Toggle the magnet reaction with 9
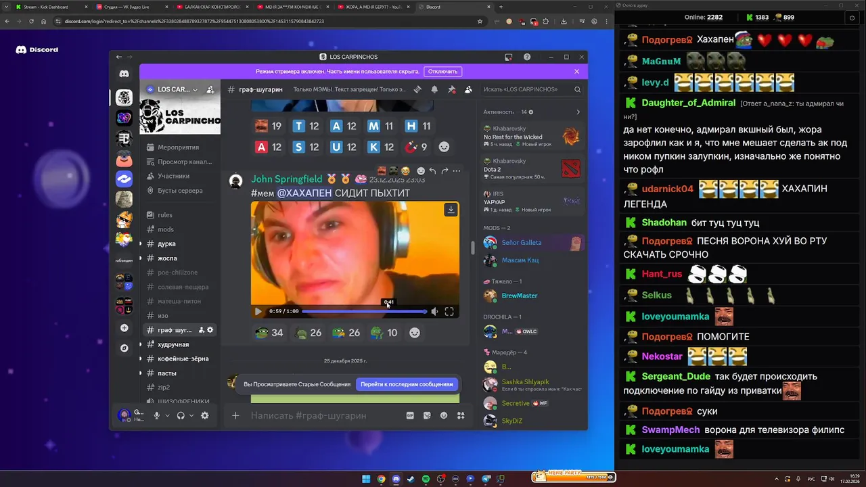This screenshot has width=866, height=487. pyautogui.click(x=416, y=147)
